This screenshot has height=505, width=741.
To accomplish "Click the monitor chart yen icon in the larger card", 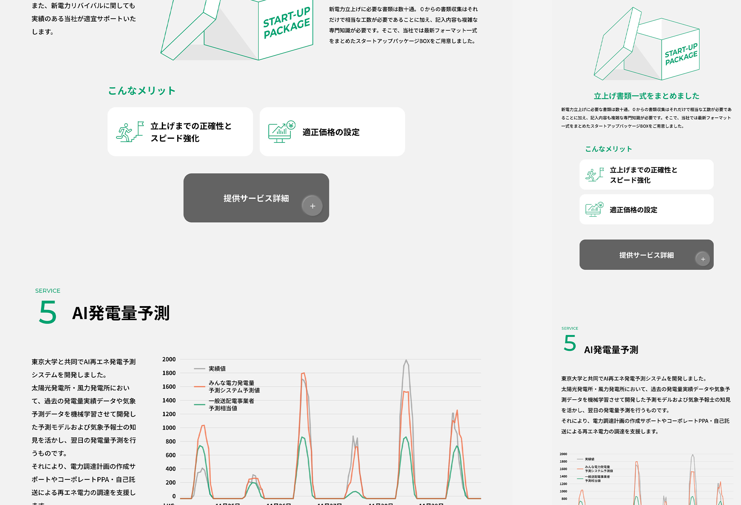I will pos(282,132).
